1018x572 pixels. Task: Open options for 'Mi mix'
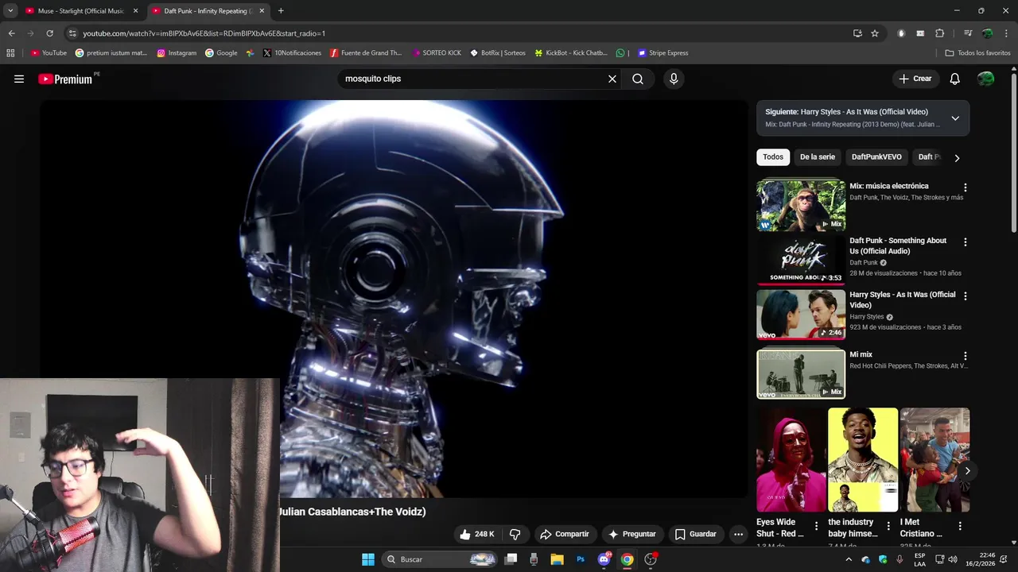(x=966, y=356)
